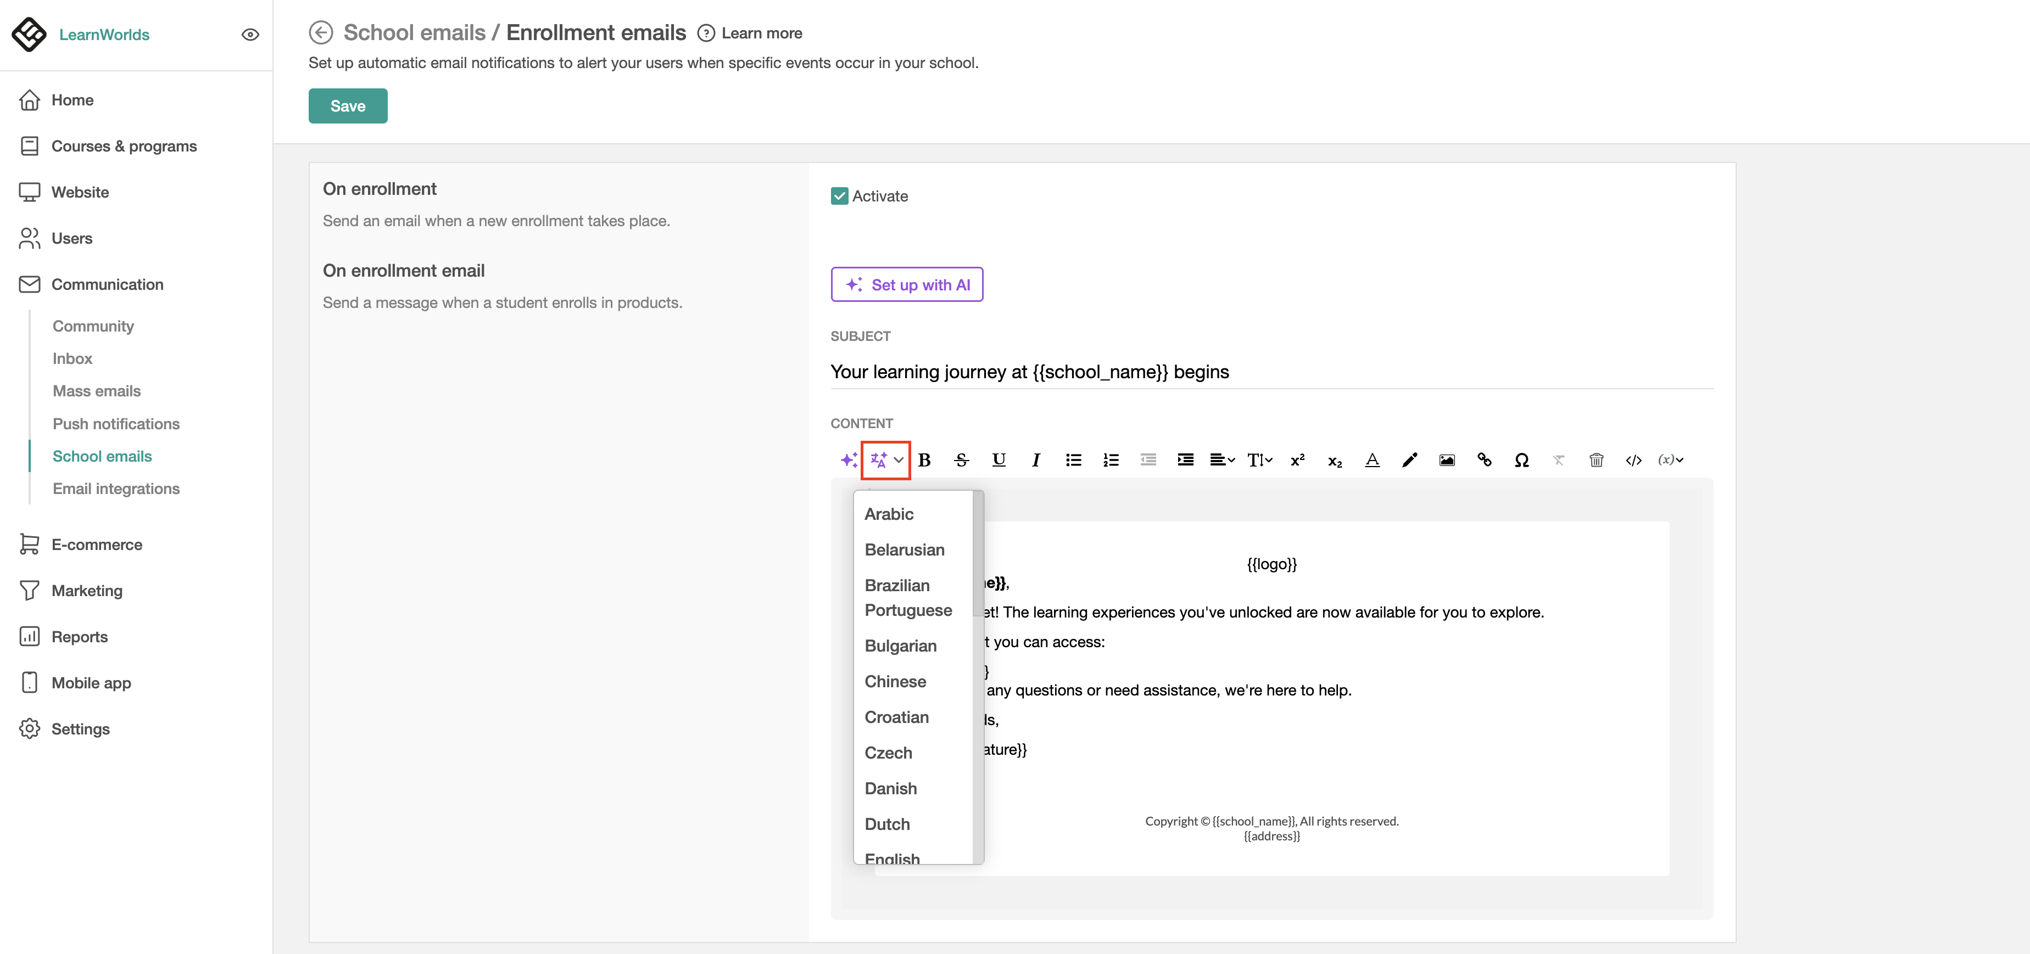Expand the text alignment dropdown
This screenshot has width=2030, height=954.
click(x=1222, y=460)
